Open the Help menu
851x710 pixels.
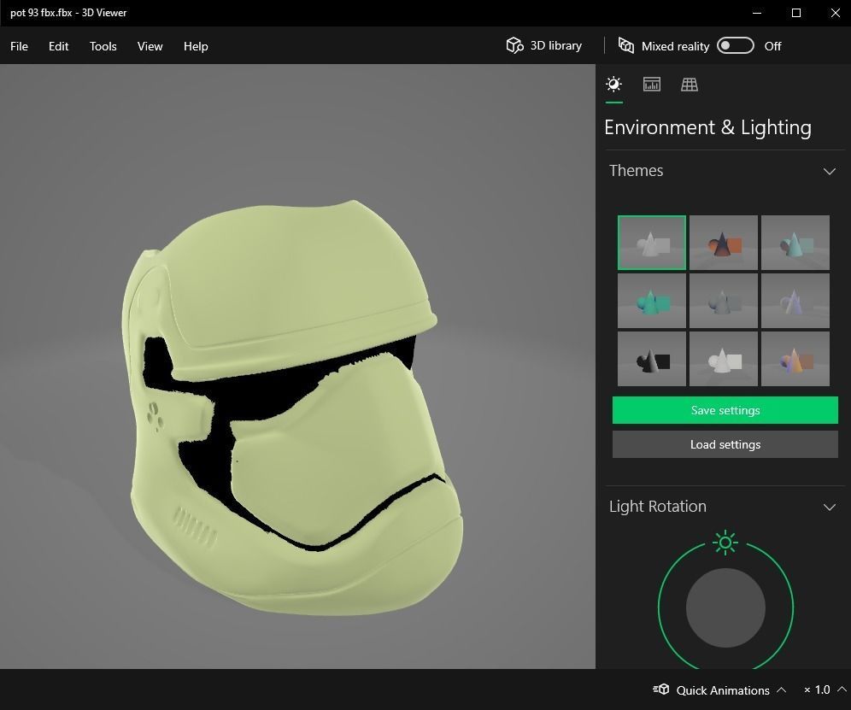196,46
